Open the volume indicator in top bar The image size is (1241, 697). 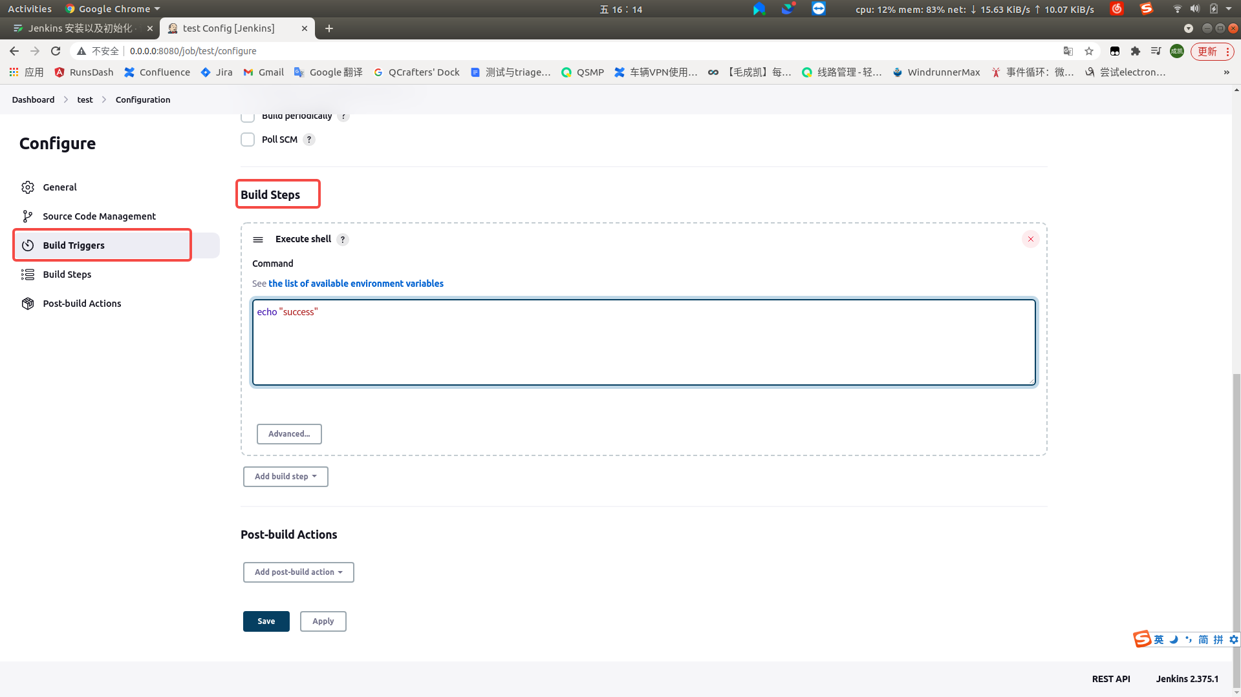click(1195, 9)
